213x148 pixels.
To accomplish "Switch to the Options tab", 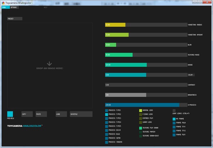I will pyautogui.click(x=13, y=7).
